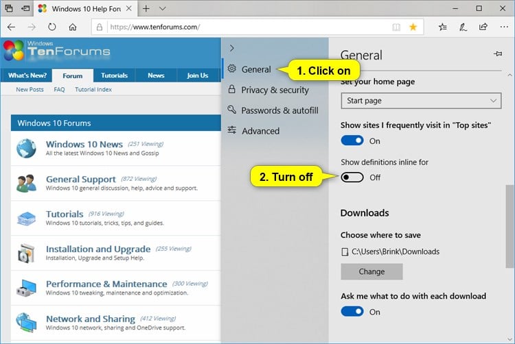Click the Add notes pen icon
The image size is (515, 344).
pyautogui.click(x=463, y=27)
